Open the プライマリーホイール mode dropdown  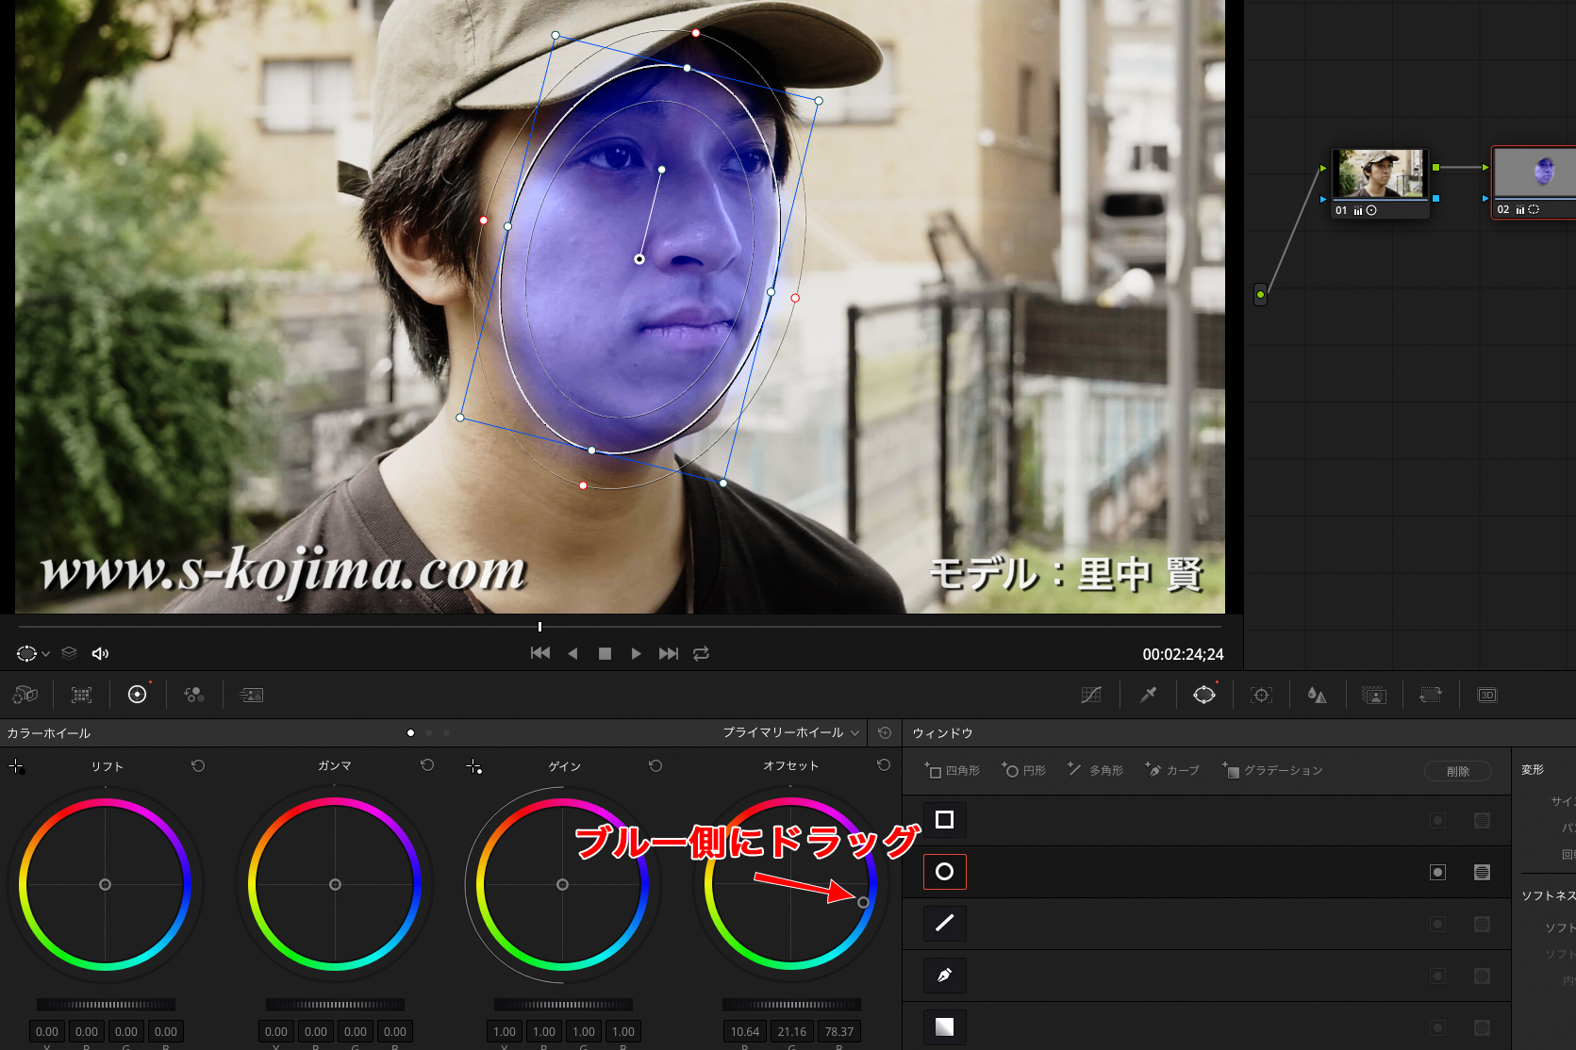click(x=790, y=732)
